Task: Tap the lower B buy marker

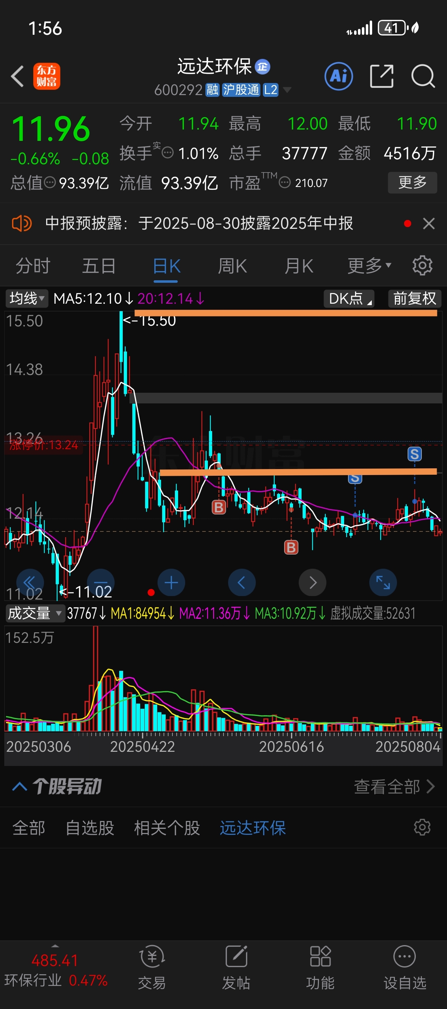Action: pos(291,547)
